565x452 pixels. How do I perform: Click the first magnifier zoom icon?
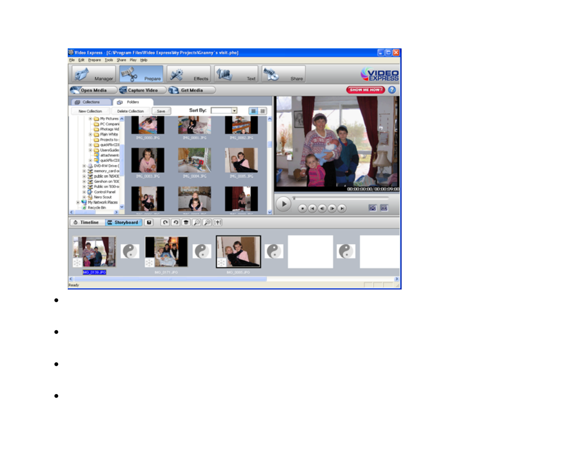(197, 222)
